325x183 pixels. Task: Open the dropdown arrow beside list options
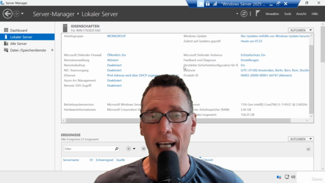pos(134,149)
